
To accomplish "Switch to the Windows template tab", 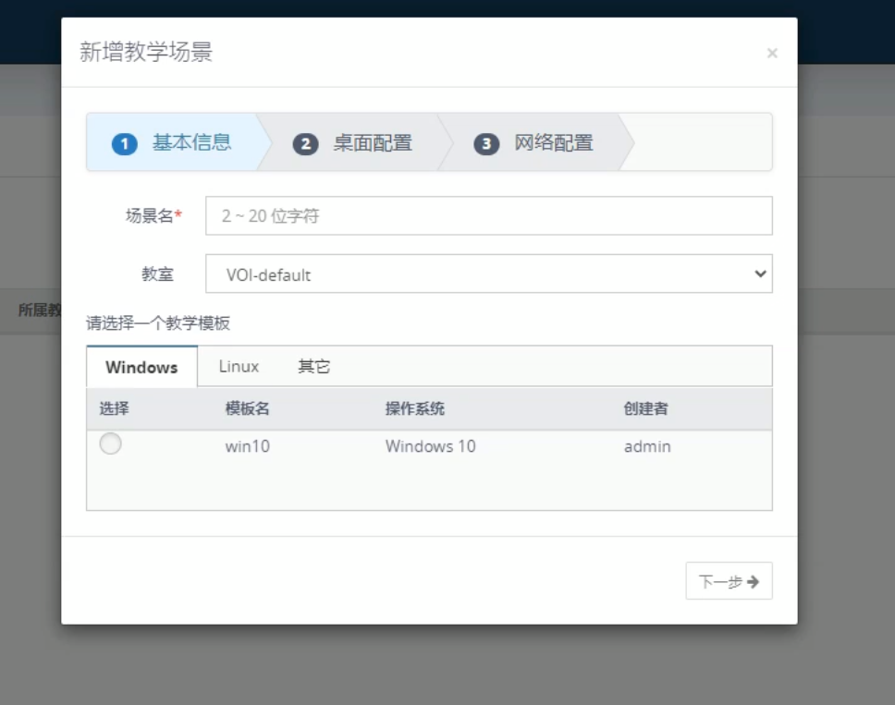I will coord(141,367).
